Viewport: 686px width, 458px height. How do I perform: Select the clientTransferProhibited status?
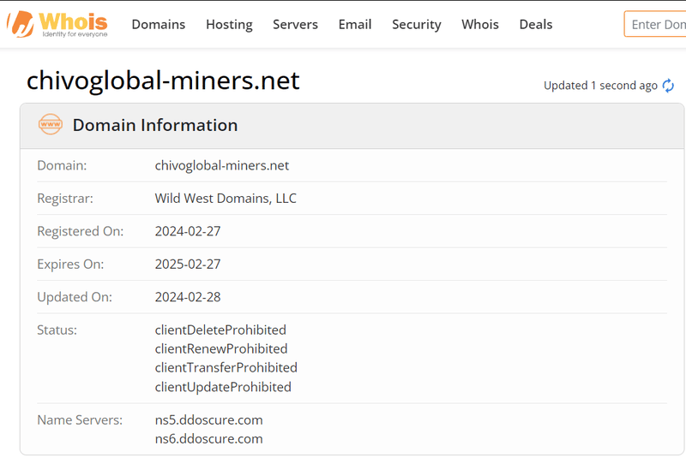pyautogui.click(x=226, y=367)
